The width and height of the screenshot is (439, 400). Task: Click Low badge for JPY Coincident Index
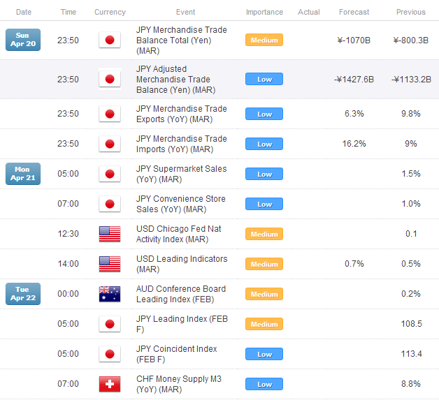[x=264, y=354]
